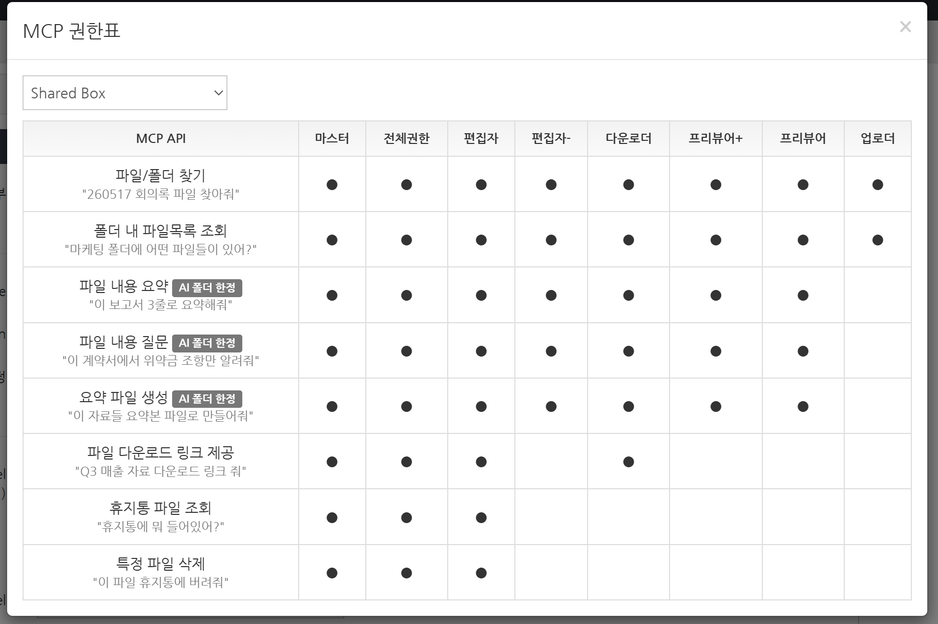The height and width of the screenshot is (624, 938).
Task: Click the 다운로더 dot in 폴더 내 파일목록 조회 row
Action: (629, 240)
